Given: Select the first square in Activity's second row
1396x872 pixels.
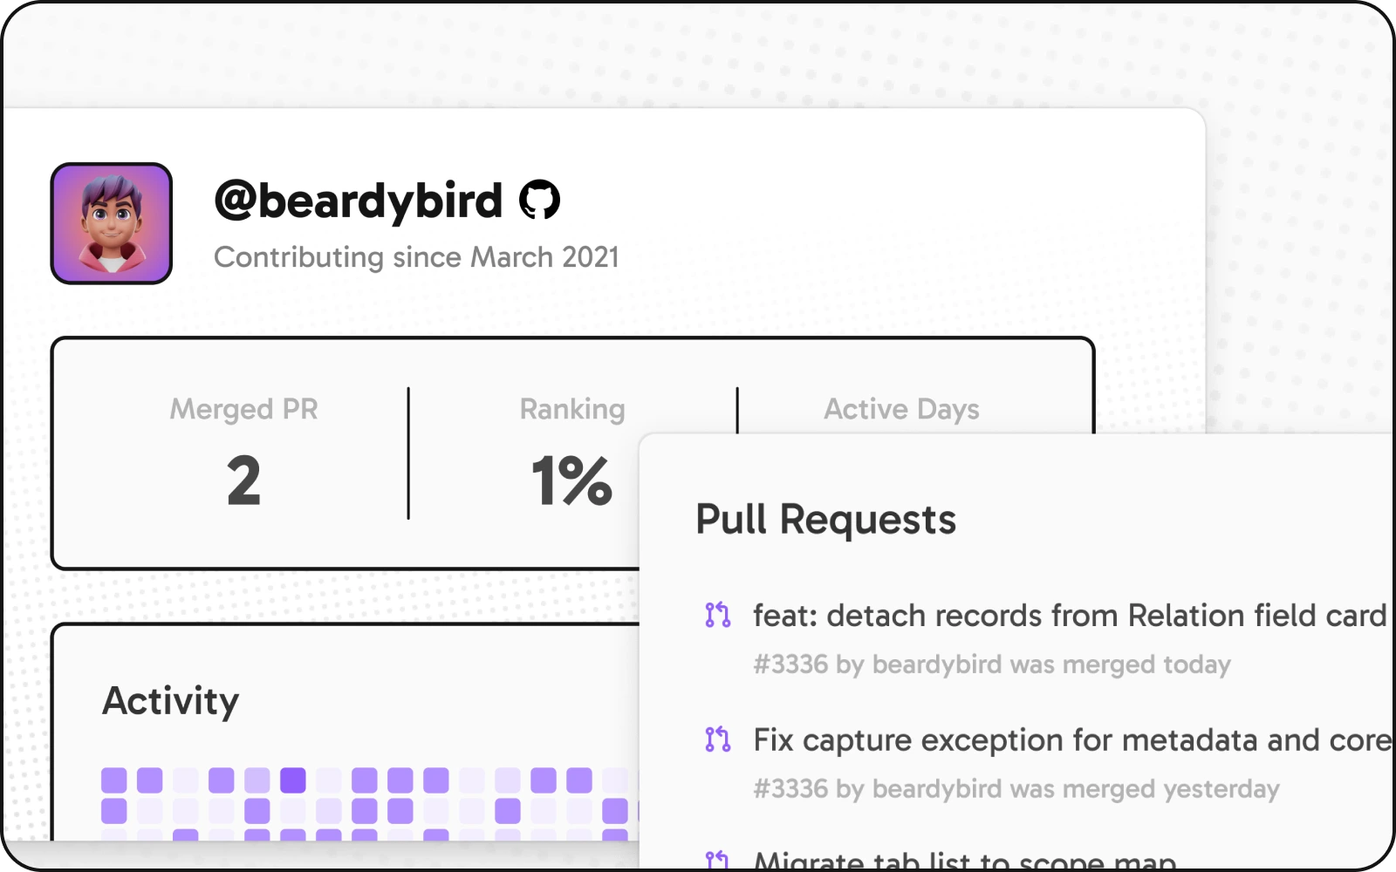Looking at the screenshot, I should tap(114, 811).
